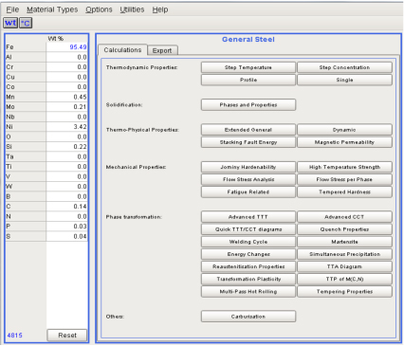The width and height of the screenshot is (404, 346).
Task: Launch Advanced CCT
Action: tap(344, 217)
